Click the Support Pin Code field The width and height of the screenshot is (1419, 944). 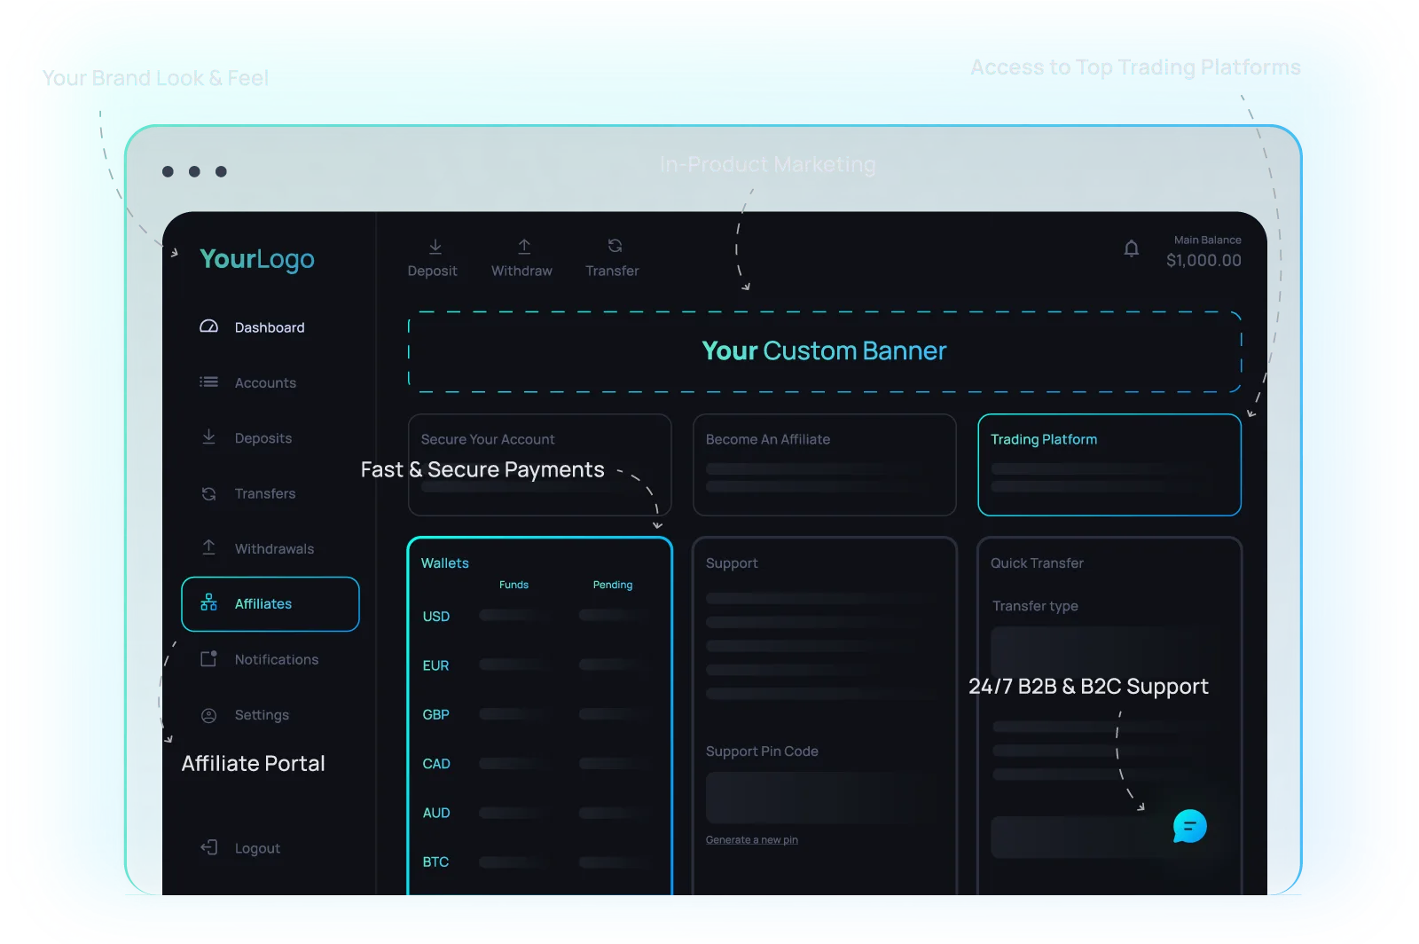pyautogui.click(x=822, y=797)
